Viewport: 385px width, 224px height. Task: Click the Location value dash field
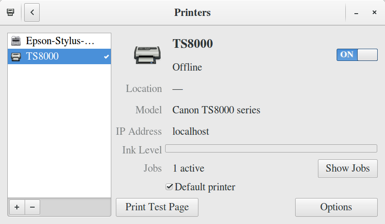[x=177, y=89]
